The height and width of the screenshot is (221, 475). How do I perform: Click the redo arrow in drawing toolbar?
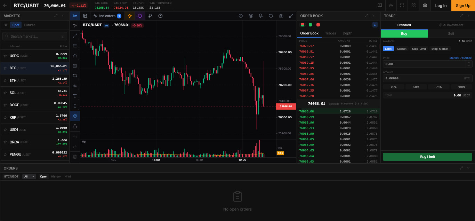tap(75, 147)
